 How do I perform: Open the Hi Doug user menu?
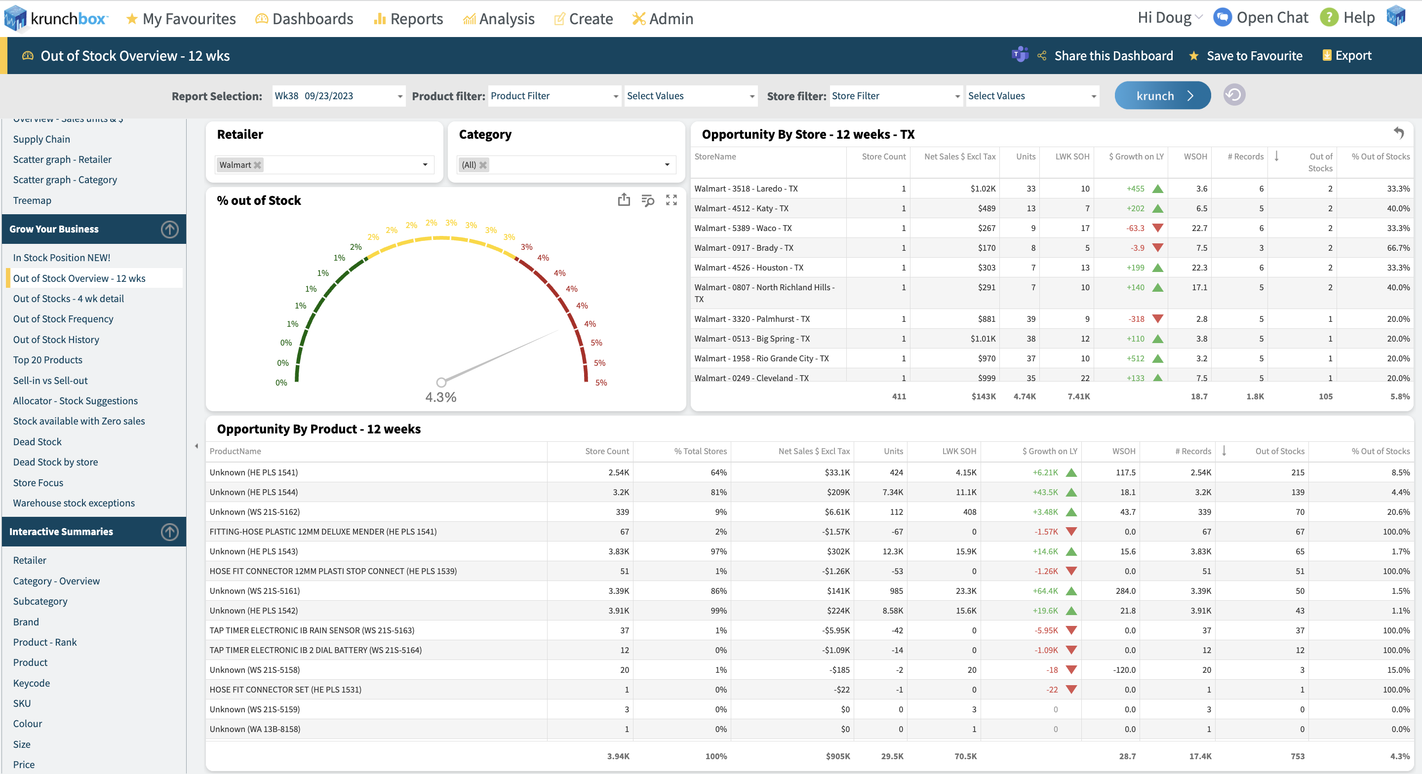[x=1170, y=18]
